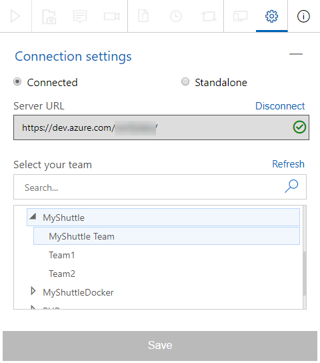Open the add note icon

[80, 17]
